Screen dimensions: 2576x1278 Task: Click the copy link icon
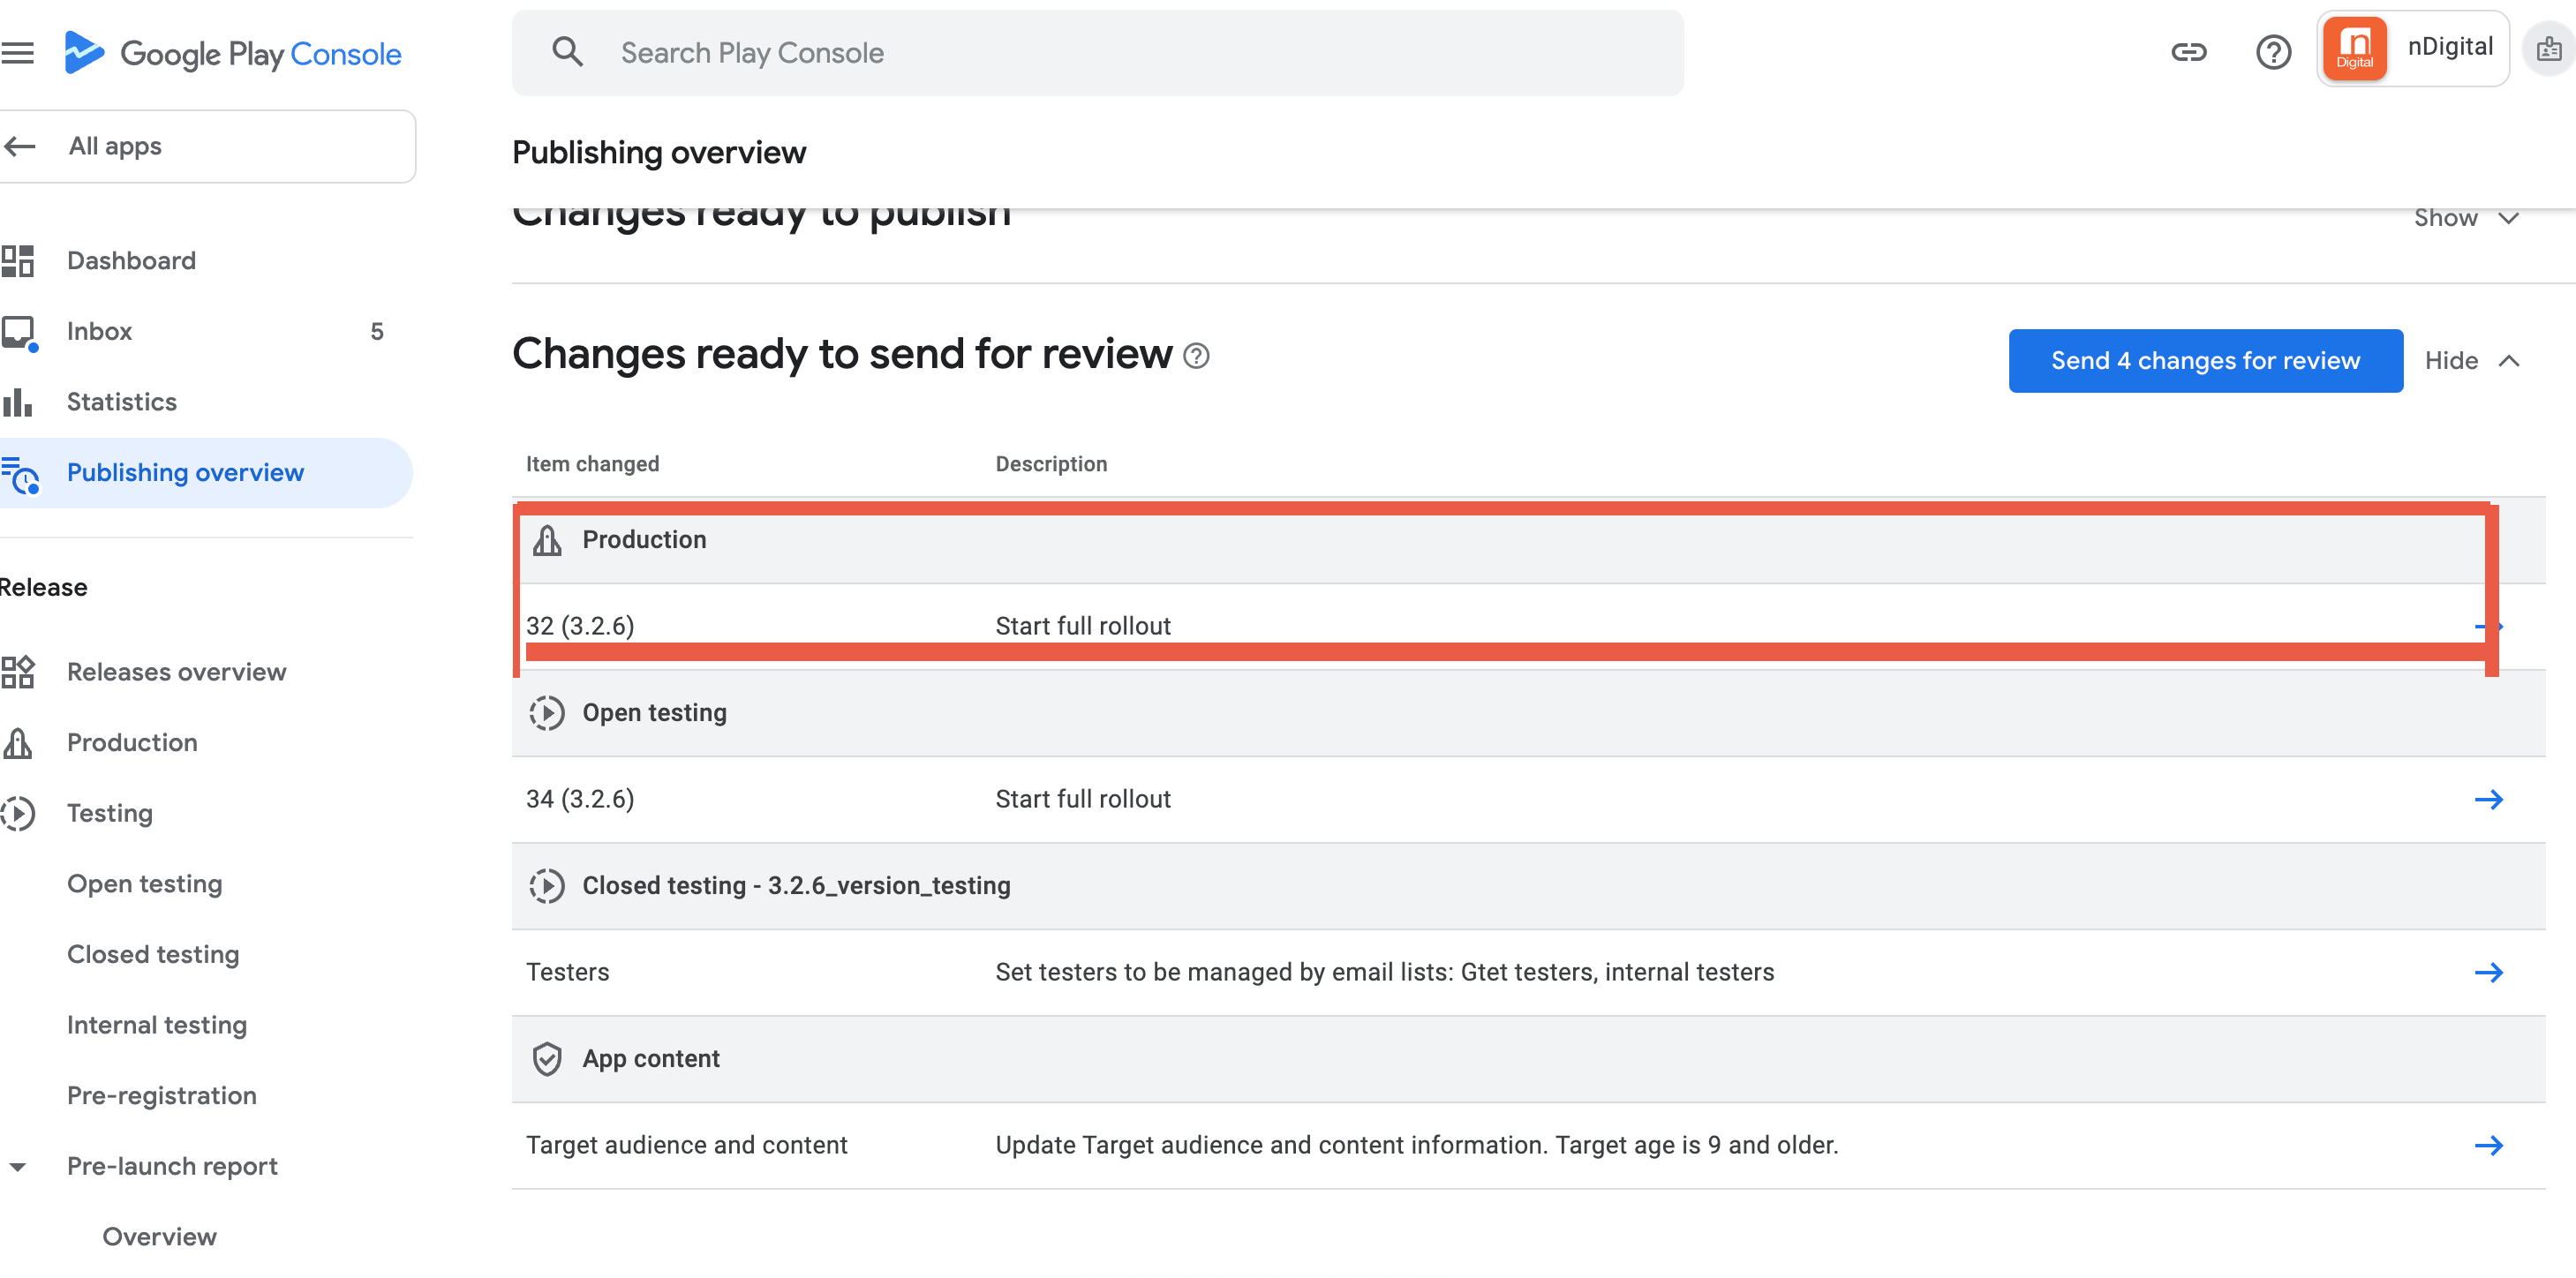click(2188, 52)
